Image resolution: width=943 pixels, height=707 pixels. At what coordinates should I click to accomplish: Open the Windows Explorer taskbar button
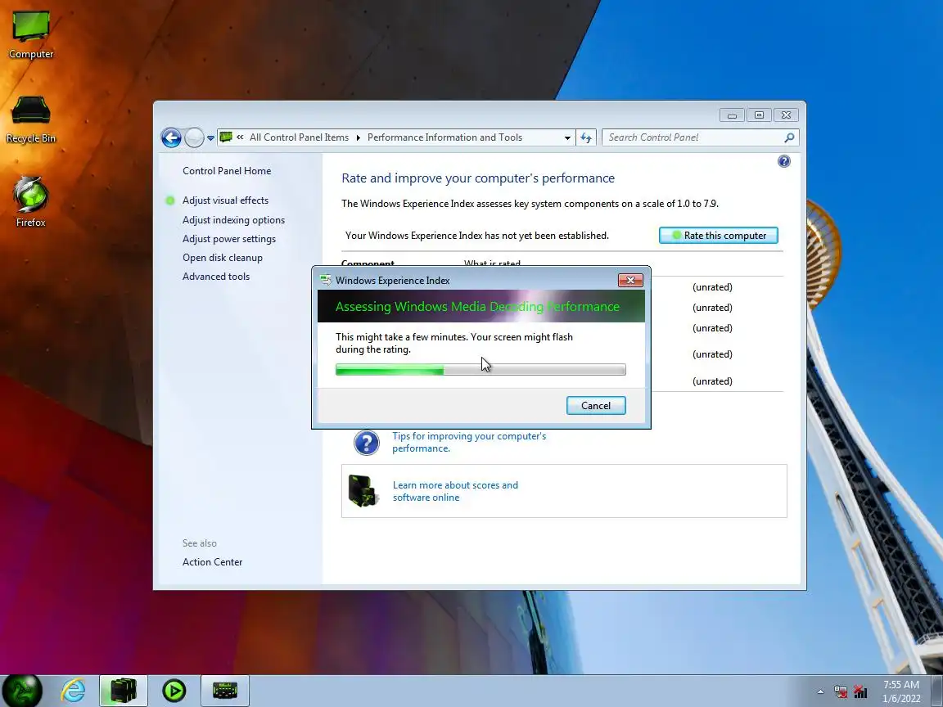pyautogui.click(x=123, y=690)
